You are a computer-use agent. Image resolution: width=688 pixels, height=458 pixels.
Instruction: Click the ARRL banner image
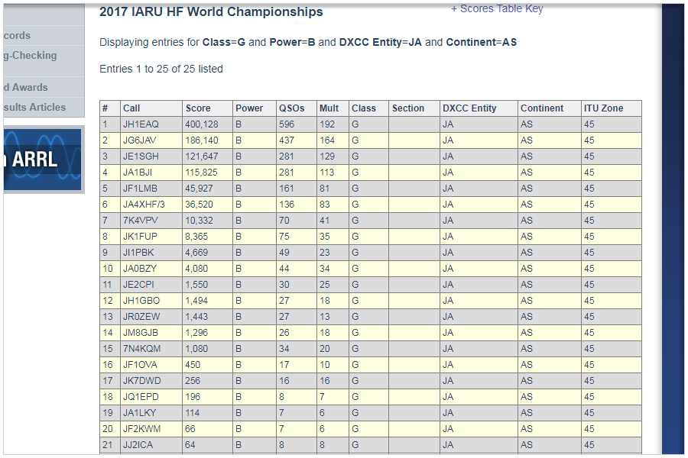point(42,159)
